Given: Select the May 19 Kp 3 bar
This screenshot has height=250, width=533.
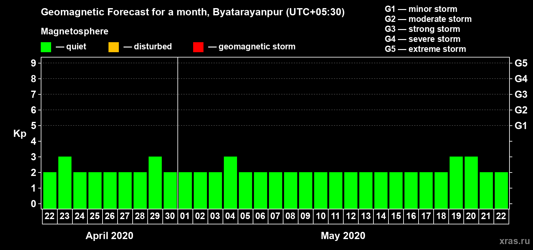Looking at the screenshot, I should pyautogui.click(x=456, y=182).
